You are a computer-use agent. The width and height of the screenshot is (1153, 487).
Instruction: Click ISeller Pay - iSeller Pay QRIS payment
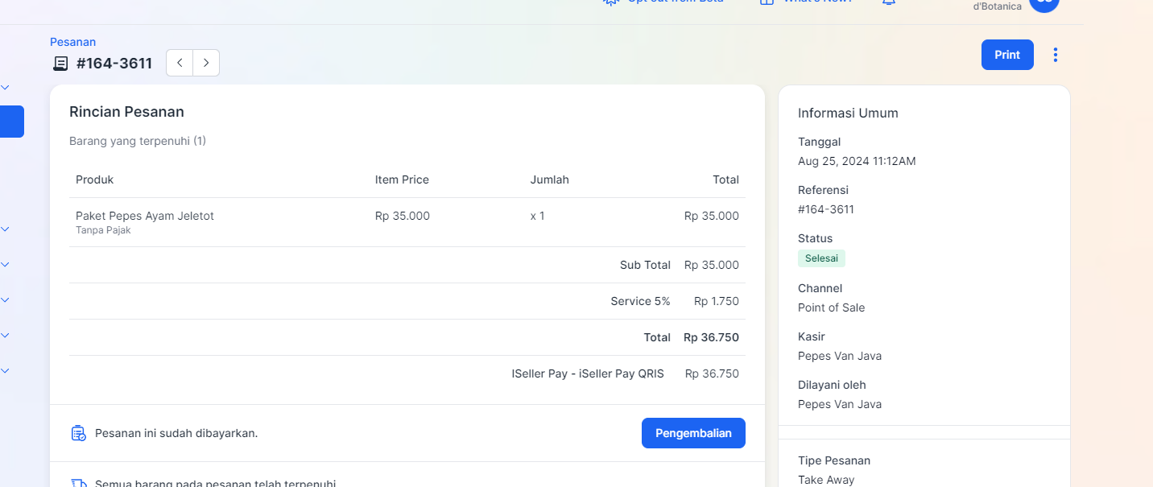coord(588,374)
